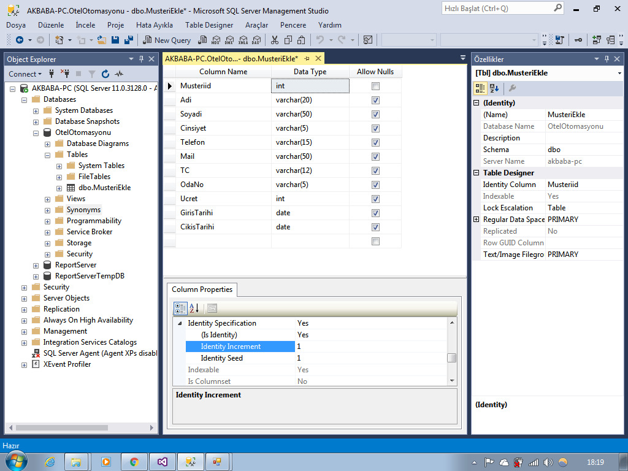Collapse the Identity Specification property group
Viewport: 628px width, 471px height.
tap(180, 323)
